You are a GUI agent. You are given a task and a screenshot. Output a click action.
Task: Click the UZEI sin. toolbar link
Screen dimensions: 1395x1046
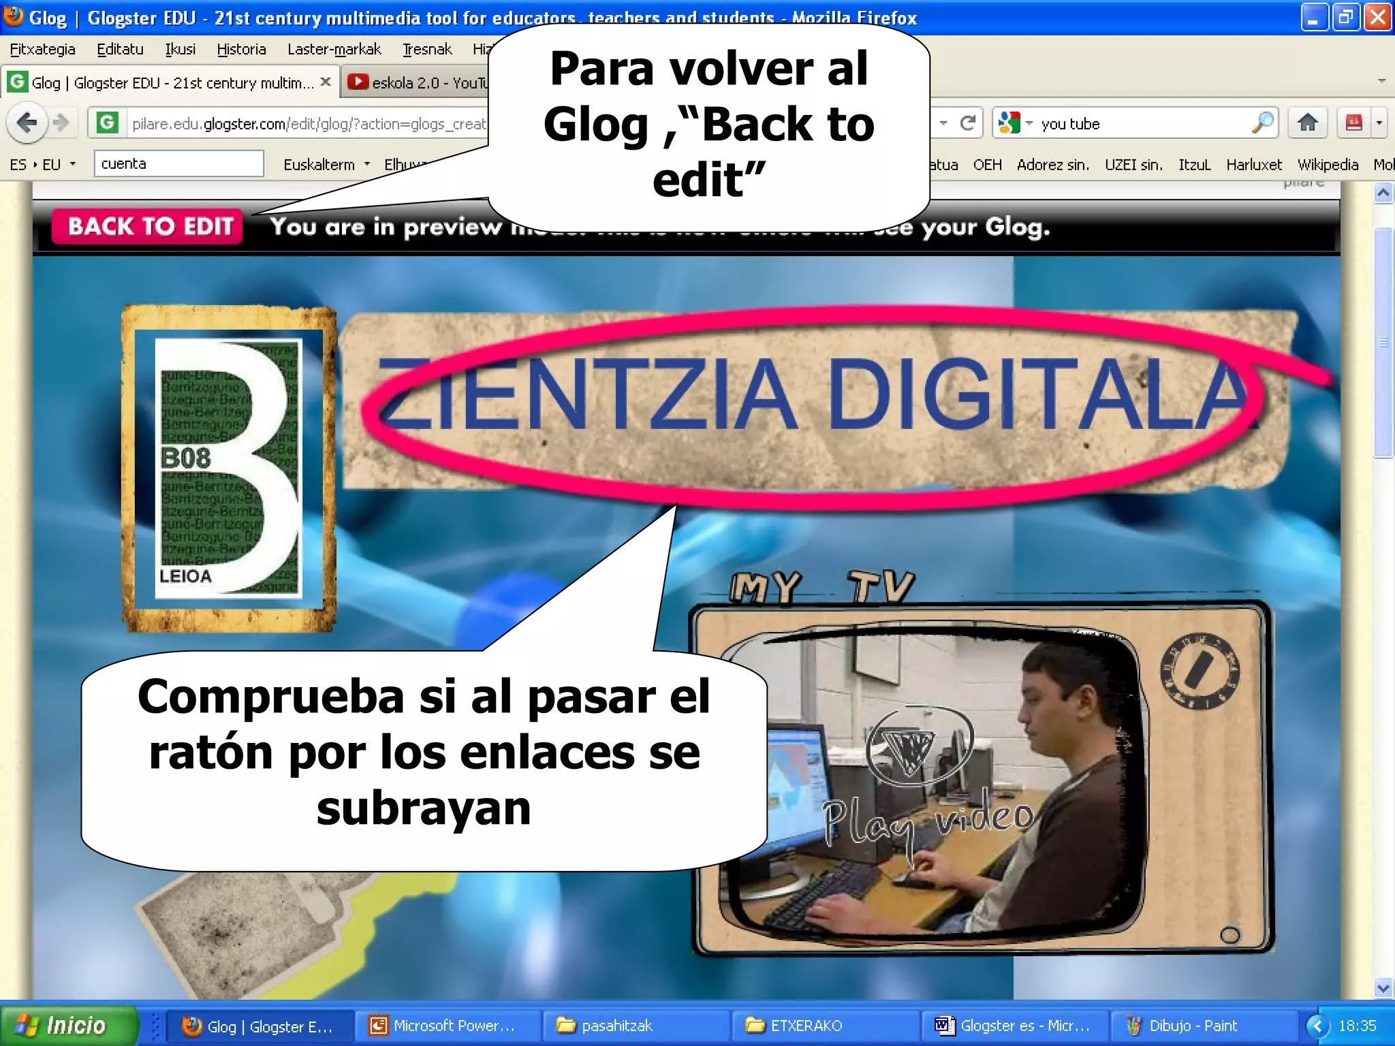click(x=1133, y=164)
